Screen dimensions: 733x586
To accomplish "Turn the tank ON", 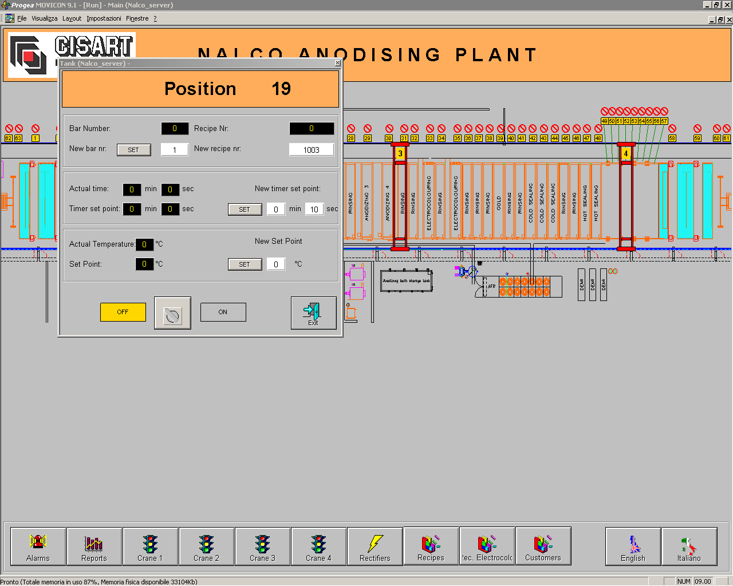I will [x=223, y=312].
